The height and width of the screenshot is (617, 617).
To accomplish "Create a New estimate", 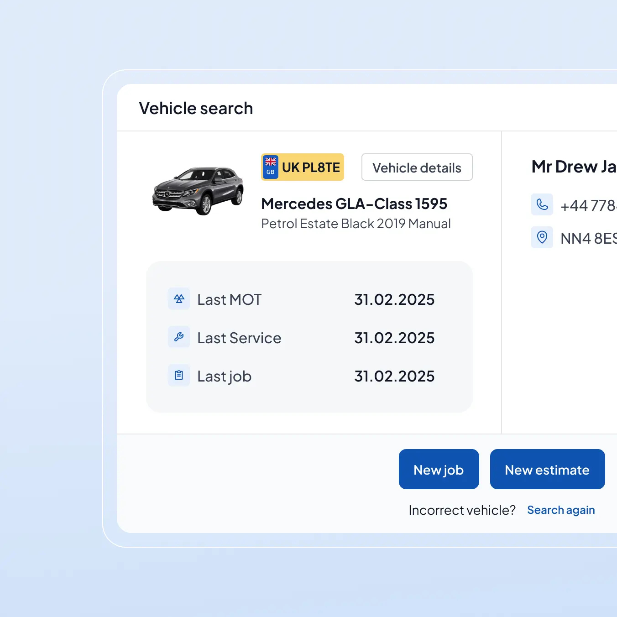I will [x=548, y=469].
